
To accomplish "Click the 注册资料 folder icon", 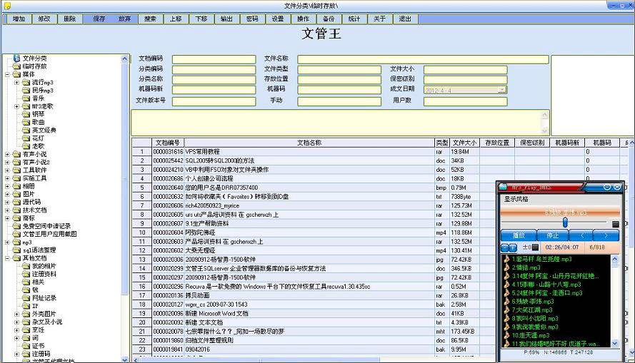I will pyautogui.click(x=26, y=274).
